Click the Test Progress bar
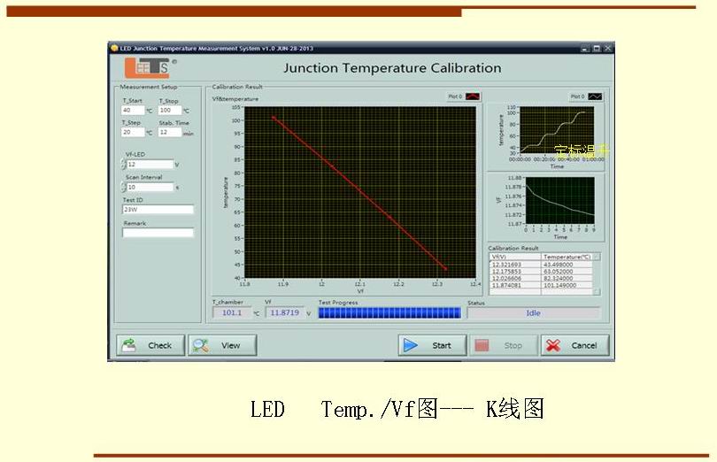The image size is (717, 462). pyautogui.click(x=389, y=313)
